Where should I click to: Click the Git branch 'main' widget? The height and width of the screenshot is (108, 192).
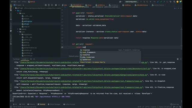[x=176, y=107]
